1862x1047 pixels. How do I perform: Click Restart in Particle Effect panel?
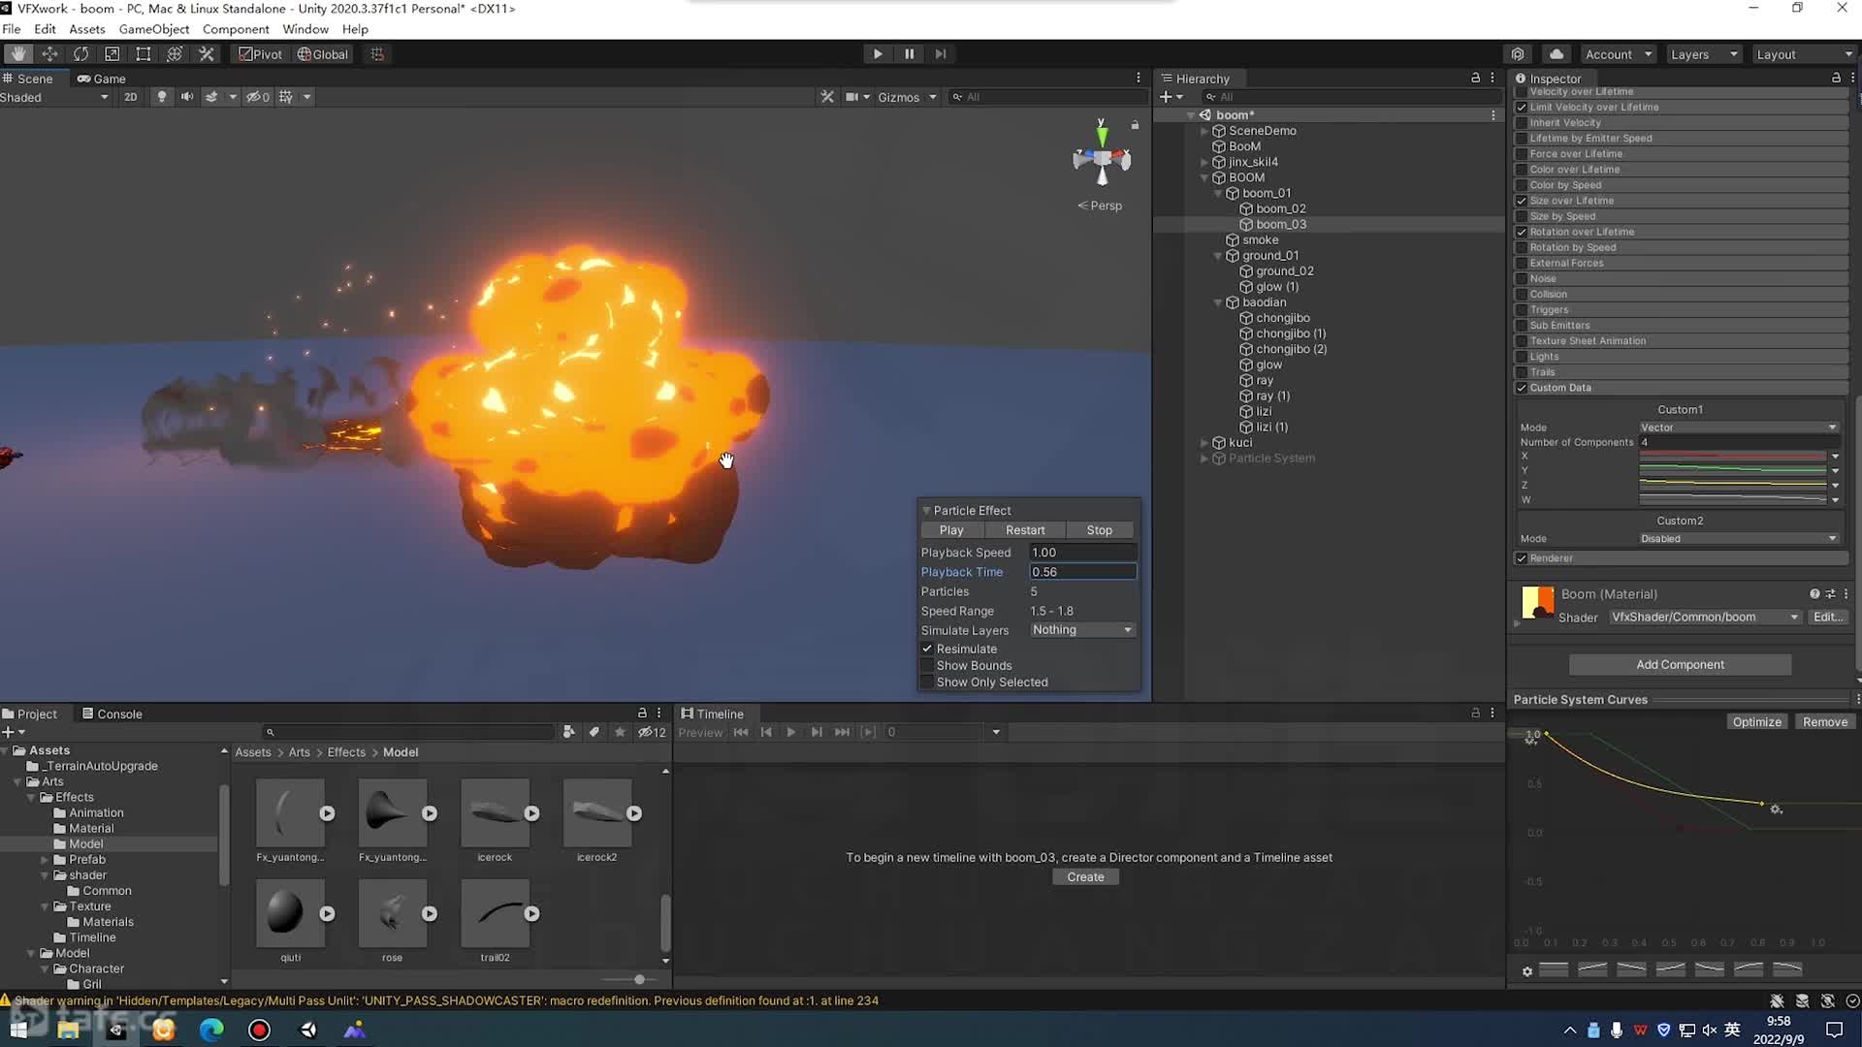(1025, 530)
